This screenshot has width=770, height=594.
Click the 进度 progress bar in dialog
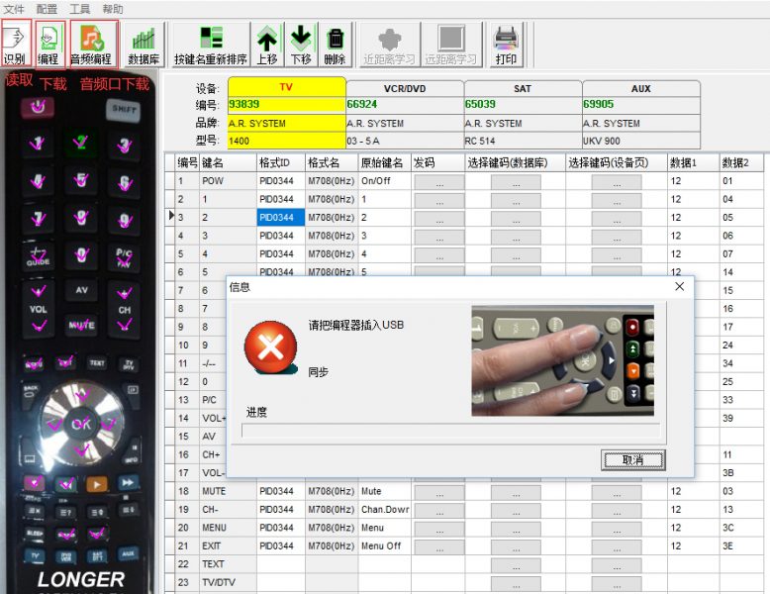[x=450, y=430]
